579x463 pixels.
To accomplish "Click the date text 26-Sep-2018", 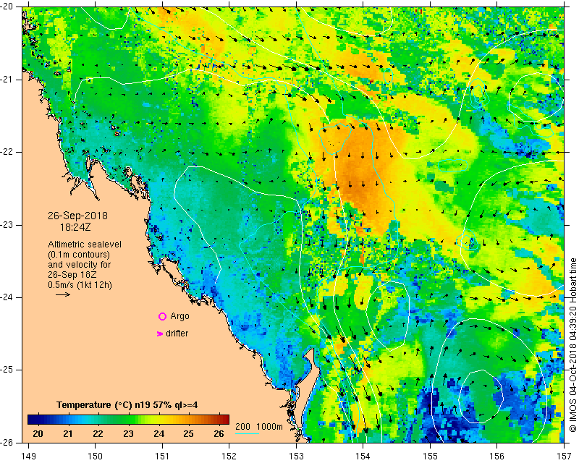I will pos(77,216).
